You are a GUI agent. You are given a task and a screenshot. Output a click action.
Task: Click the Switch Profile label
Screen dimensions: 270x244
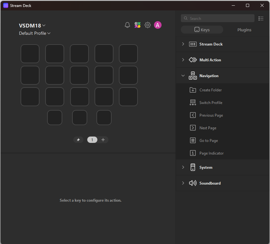[x=211, y=103]
